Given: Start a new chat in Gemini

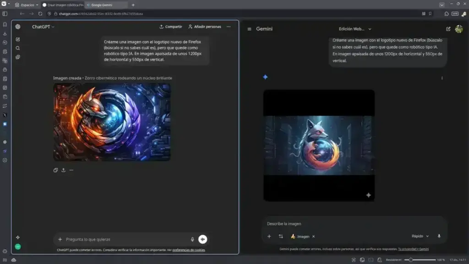Looking at the screenshot, I should tap(448, 29).
